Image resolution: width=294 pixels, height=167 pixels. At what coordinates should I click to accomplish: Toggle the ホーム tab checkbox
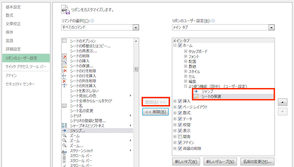click(180, 45)
